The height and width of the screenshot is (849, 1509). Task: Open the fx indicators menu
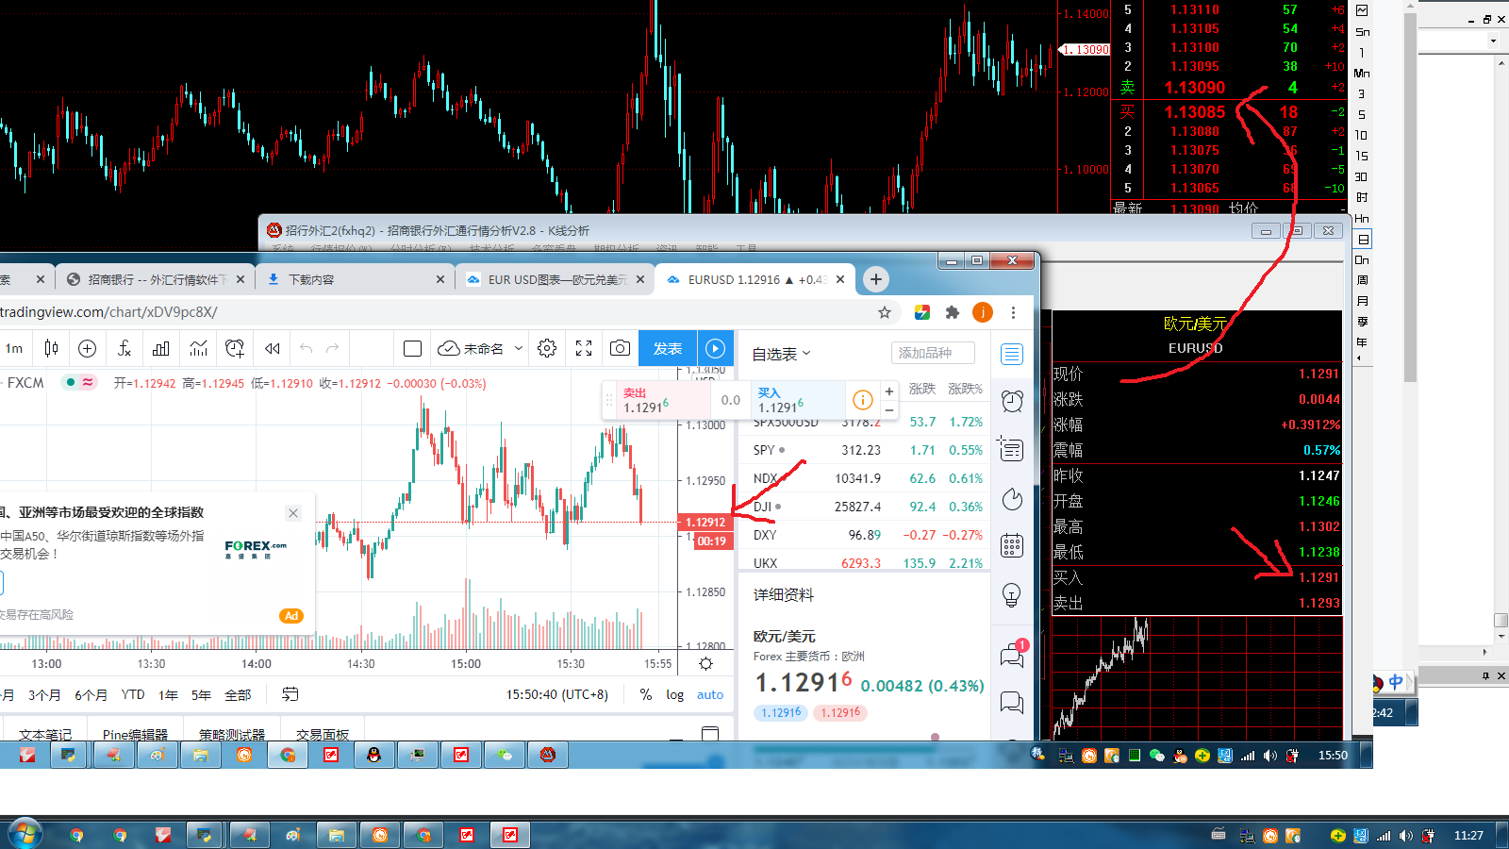pos(124,349)
